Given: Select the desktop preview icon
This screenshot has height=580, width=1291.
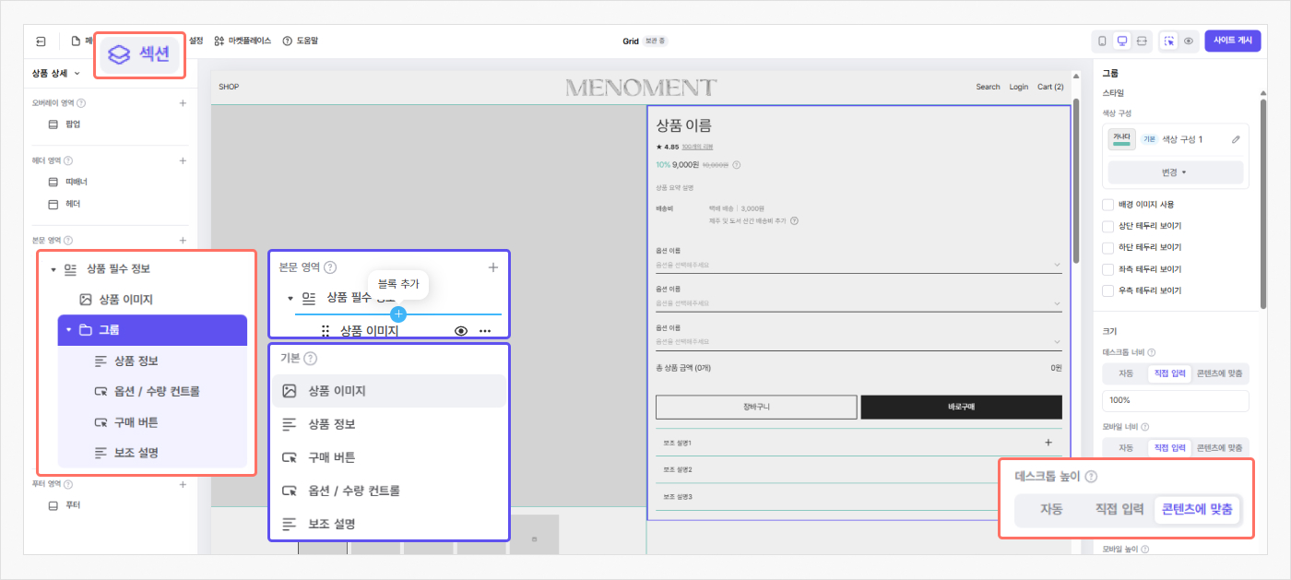Looking at the screenshot, I should pyautogui.click(x=1122, y=41).
